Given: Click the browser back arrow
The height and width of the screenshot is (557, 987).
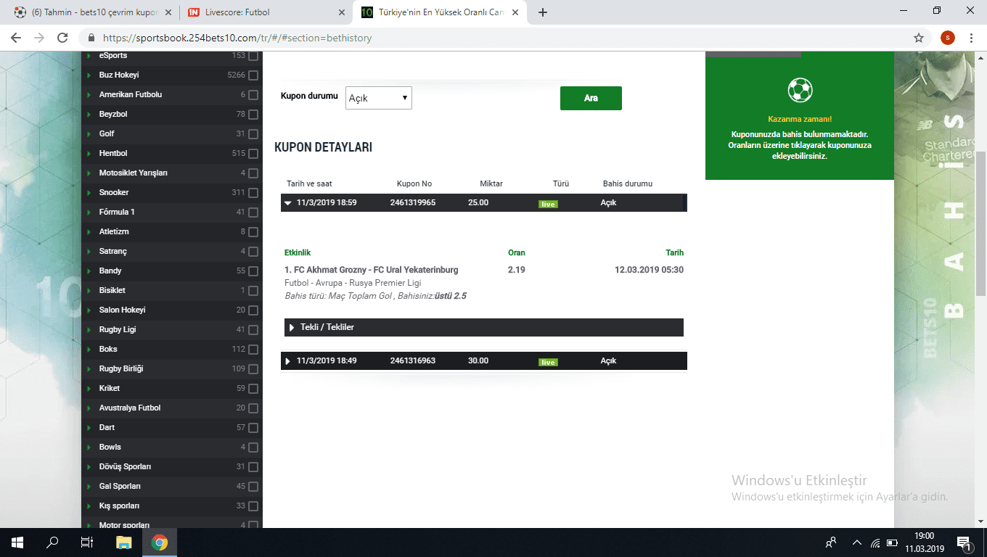Looking at the screenshot, I should [16, 38].
